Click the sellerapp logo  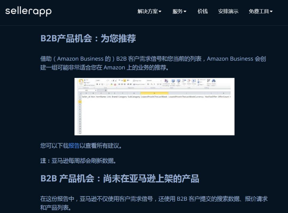click(29, 11)
